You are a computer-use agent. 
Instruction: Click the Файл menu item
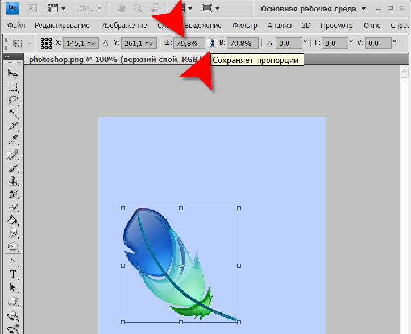16,26
